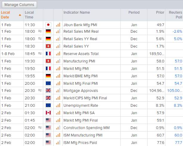Click Germany flag on Retail Sales MM Real row
183x146 pixels.
coord(48,32)
